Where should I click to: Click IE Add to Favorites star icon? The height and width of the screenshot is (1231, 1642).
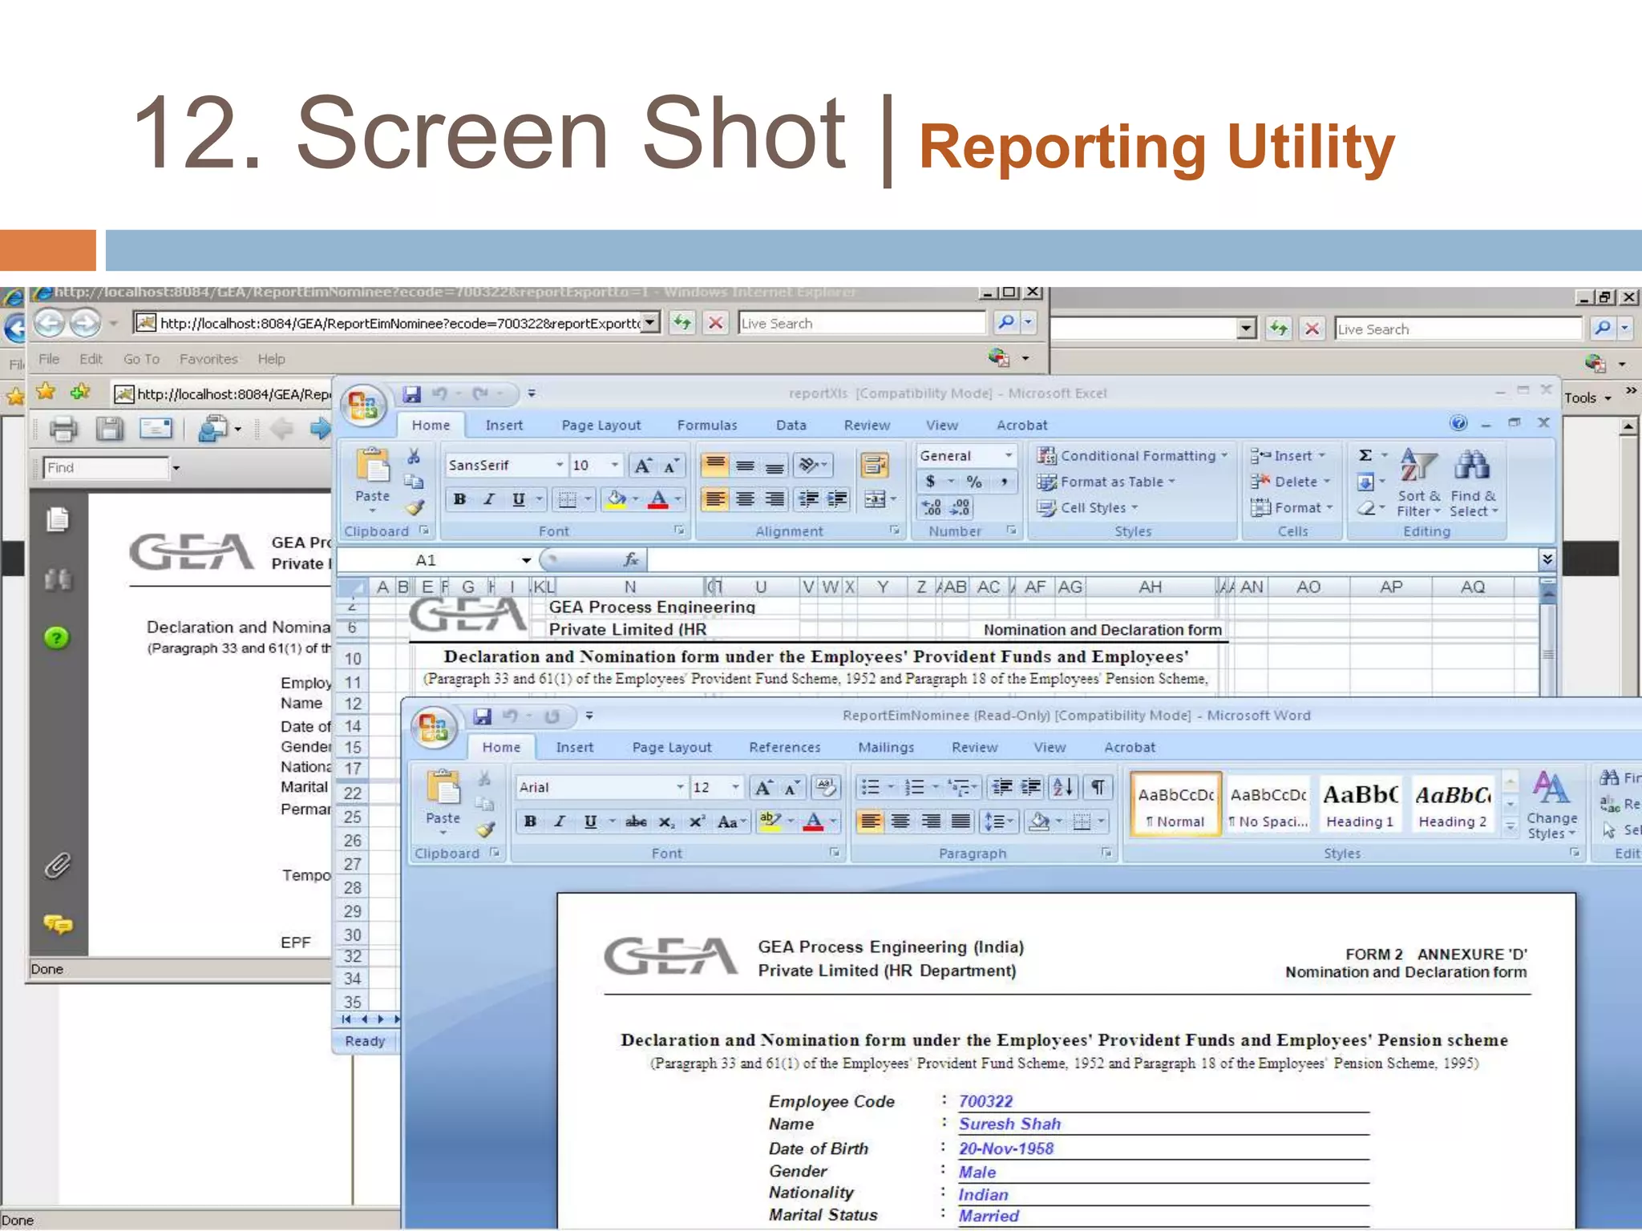coord(80,392)
